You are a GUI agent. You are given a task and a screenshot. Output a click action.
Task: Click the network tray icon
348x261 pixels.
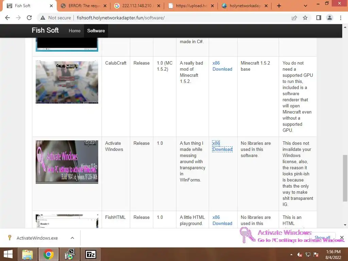coord(308,255)
